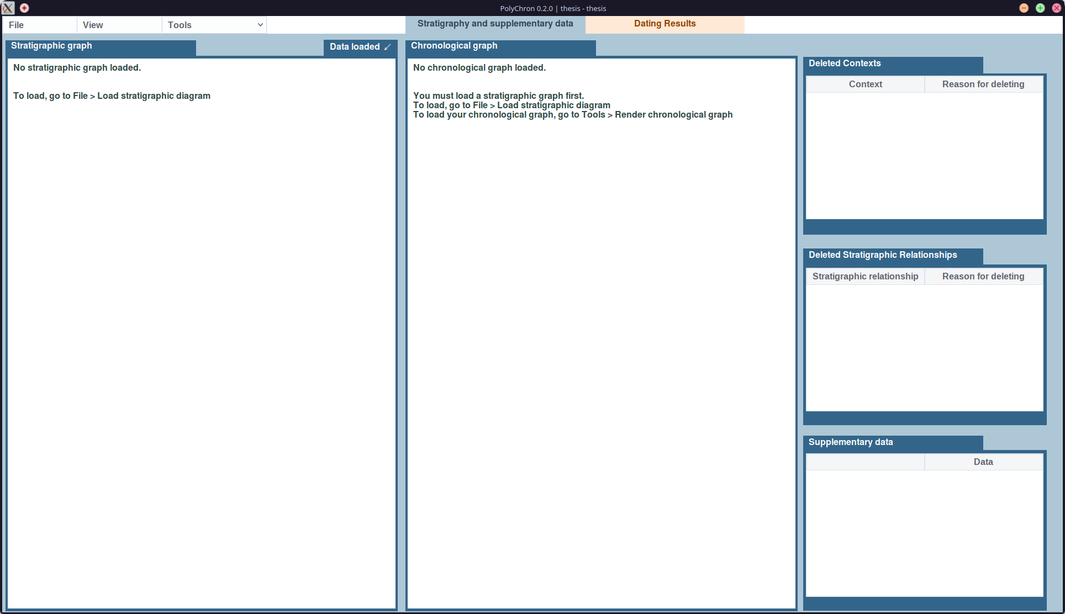
Task: Click the Deleted Contexts panel title
Action: (845, 63)
